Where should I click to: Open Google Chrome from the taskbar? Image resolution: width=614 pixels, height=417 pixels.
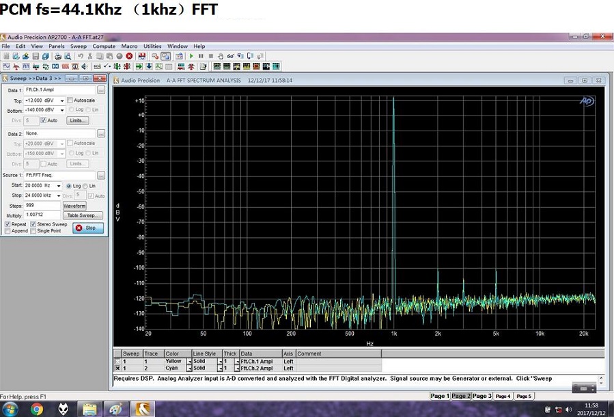(x=36, y=409)
